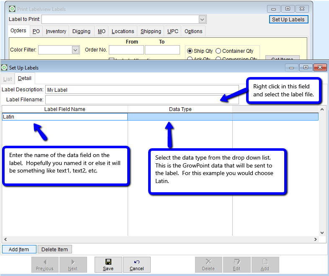Click the horizontal scrollbar right arrow

[316, 240]
